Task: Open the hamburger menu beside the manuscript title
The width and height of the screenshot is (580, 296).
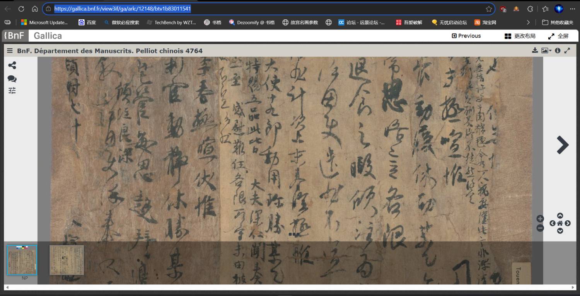Action: [10, 51]
